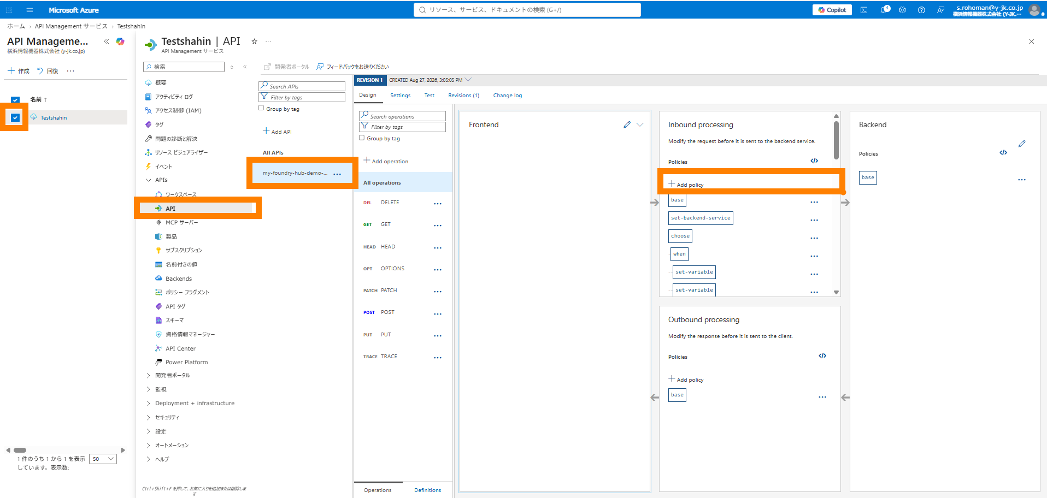Switch to the Change log tab
This screenshot has width=1047, height=498.
(508, 96)
